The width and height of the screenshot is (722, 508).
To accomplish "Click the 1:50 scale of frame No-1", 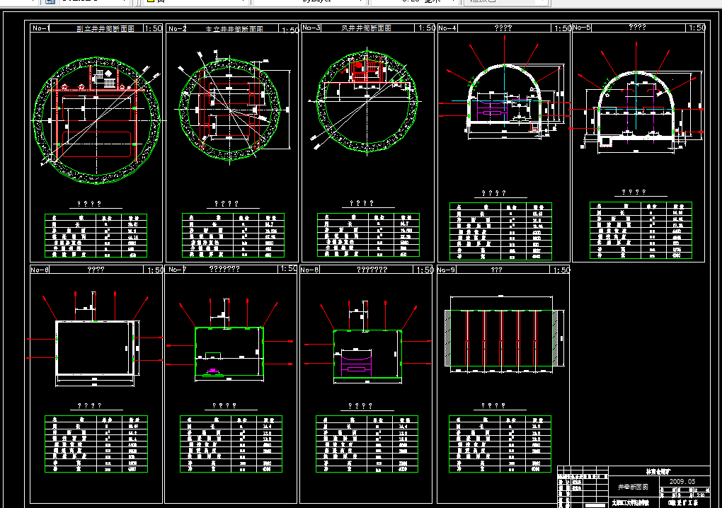I will (x=154, y=28).
